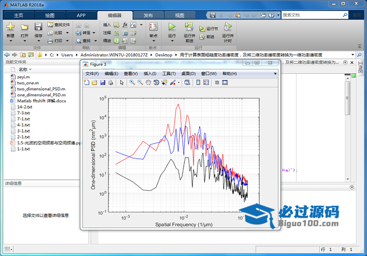Select the data cursor tool in Figure 1

tap(164, 82)
